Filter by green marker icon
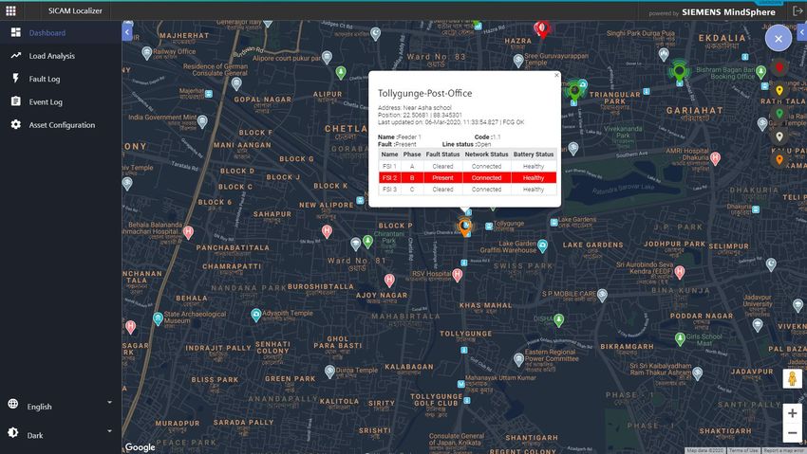Viewport: 807px width, 454px height. pyautogui.click(x=779, y=114)
